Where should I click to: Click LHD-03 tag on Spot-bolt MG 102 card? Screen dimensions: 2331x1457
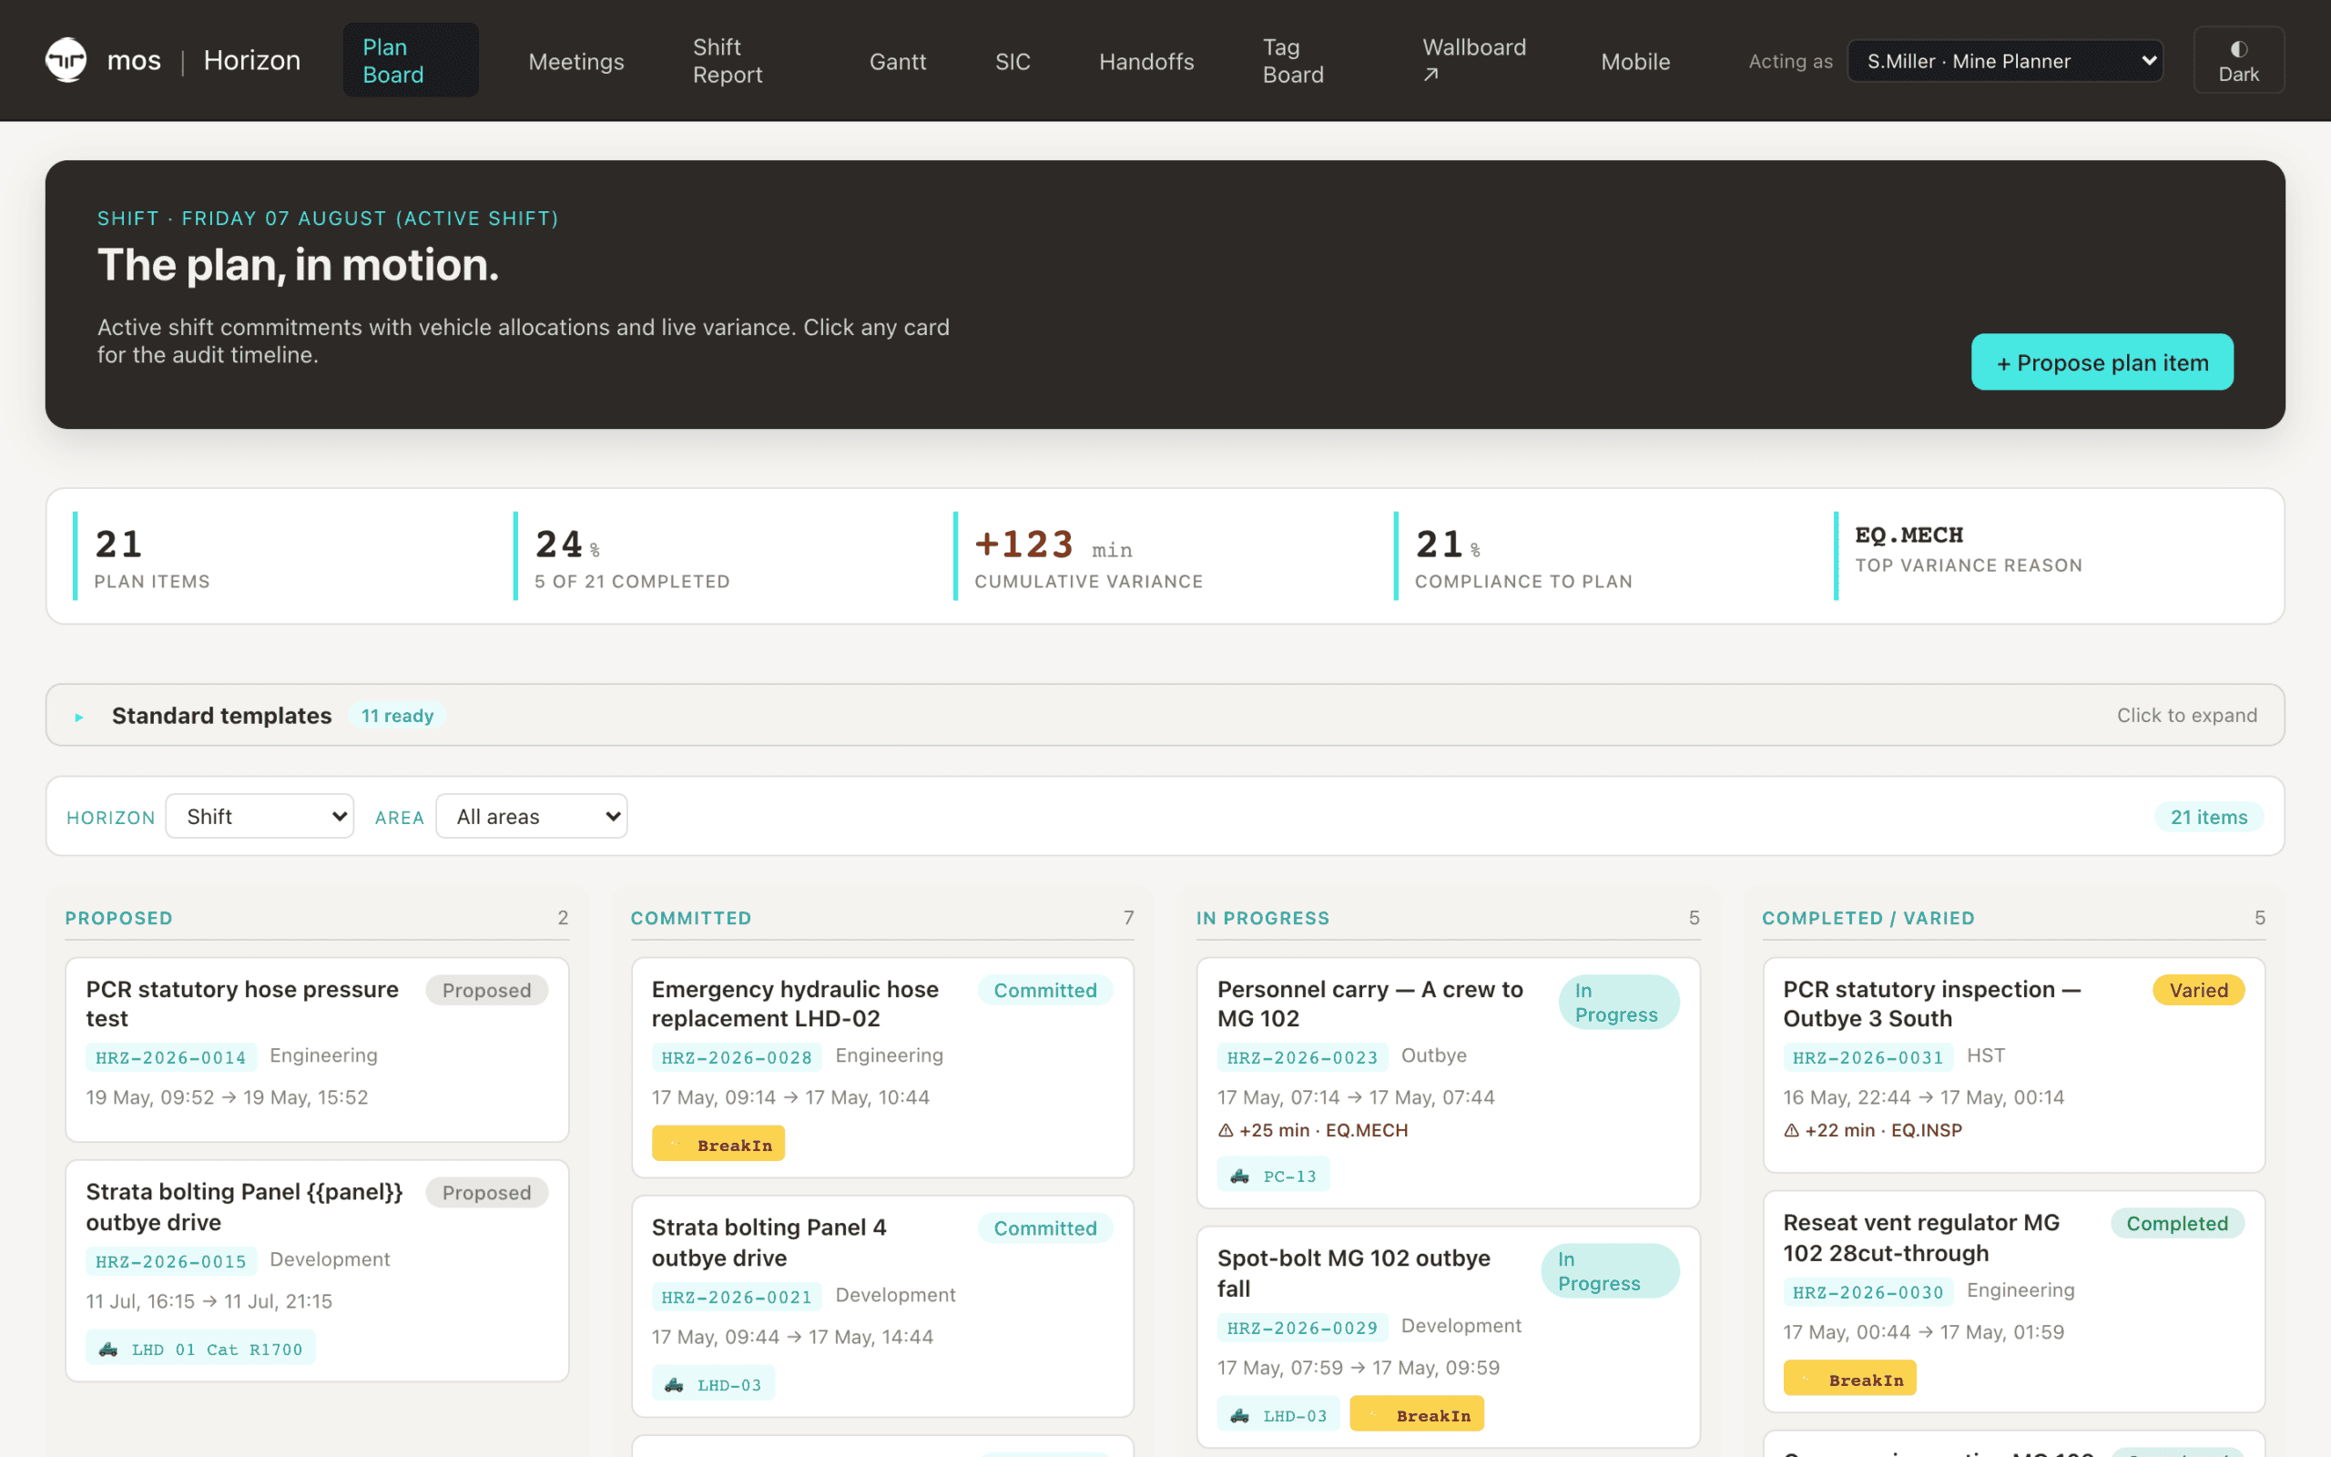(x=1278, y=1414)
